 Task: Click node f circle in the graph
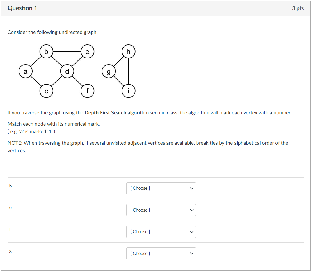87,91
